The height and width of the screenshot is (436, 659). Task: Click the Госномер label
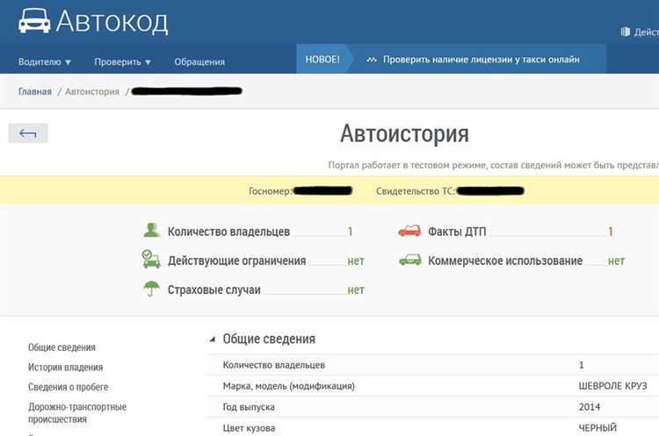270,191
